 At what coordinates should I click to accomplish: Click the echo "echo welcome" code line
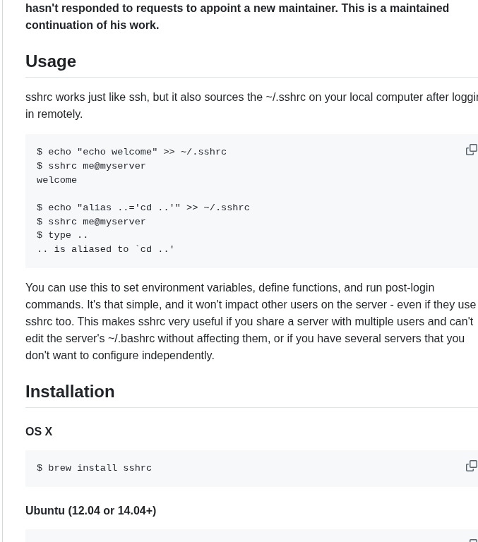coord(131,152)
